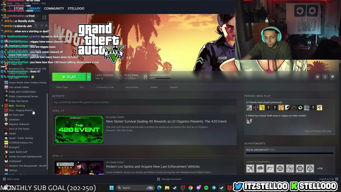Click View all friends who play

point(318,131)
